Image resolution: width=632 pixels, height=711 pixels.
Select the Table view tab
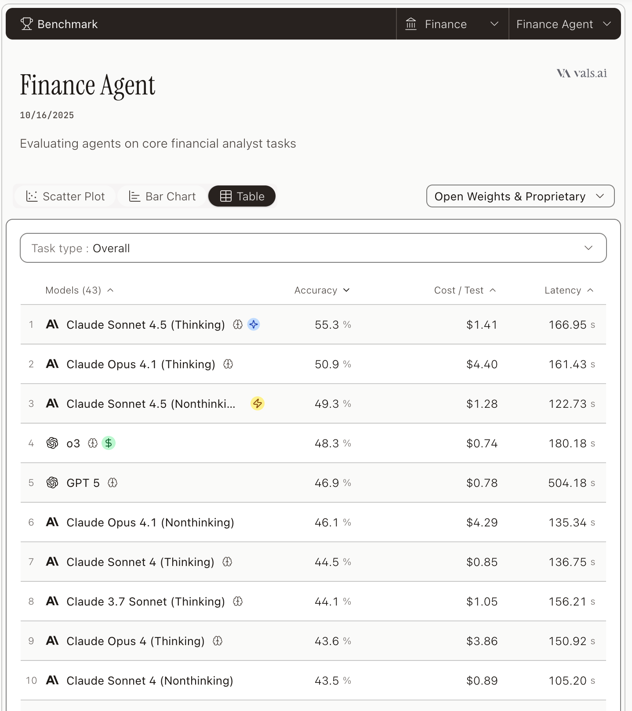[242, 196]
